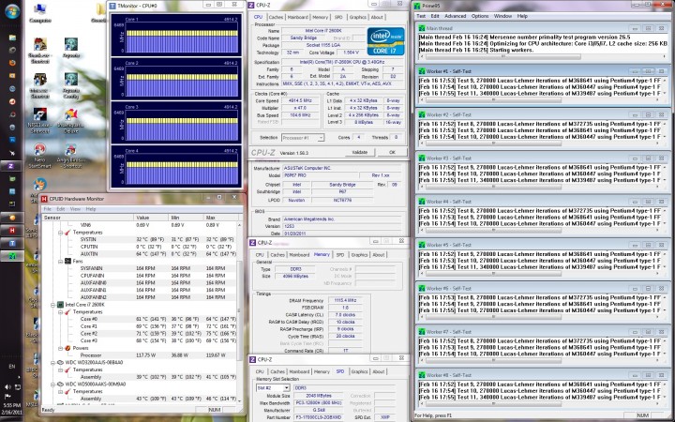Collapse the Intel Core i7 2600K tree node

tap(52, 305)
